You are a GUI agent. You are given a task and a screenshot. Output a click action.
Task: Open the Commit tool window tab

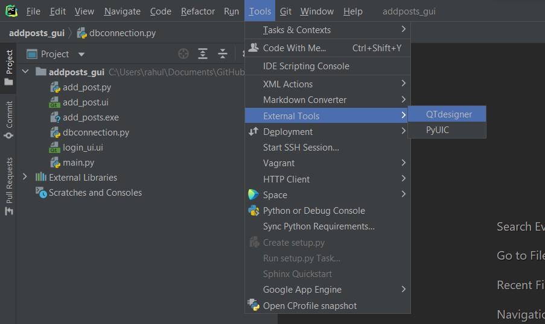click(x=9, y=119)
